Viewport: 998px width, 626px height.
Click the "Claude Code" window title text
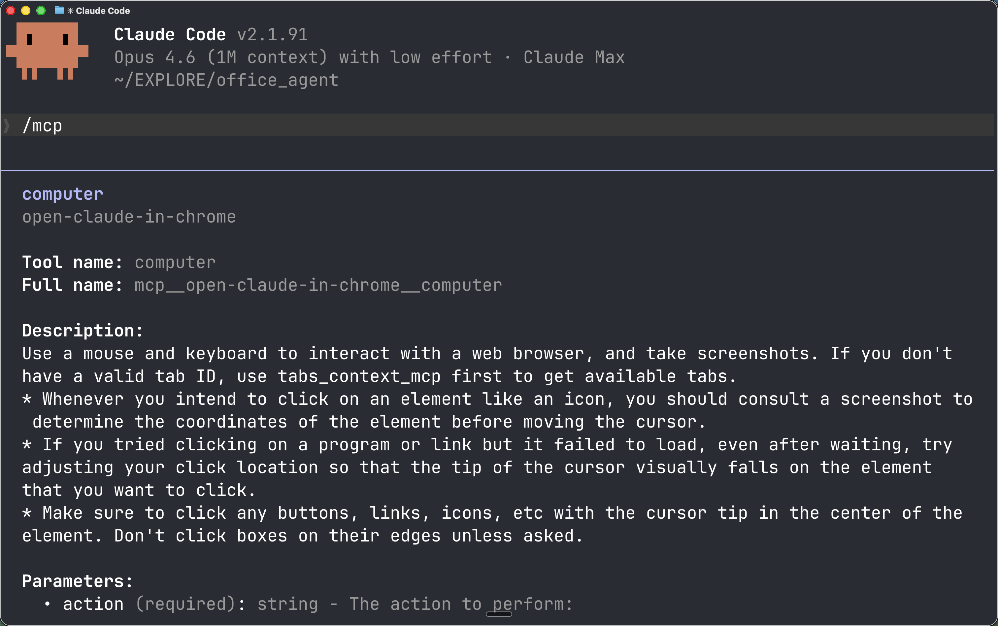tap(103, 11)
